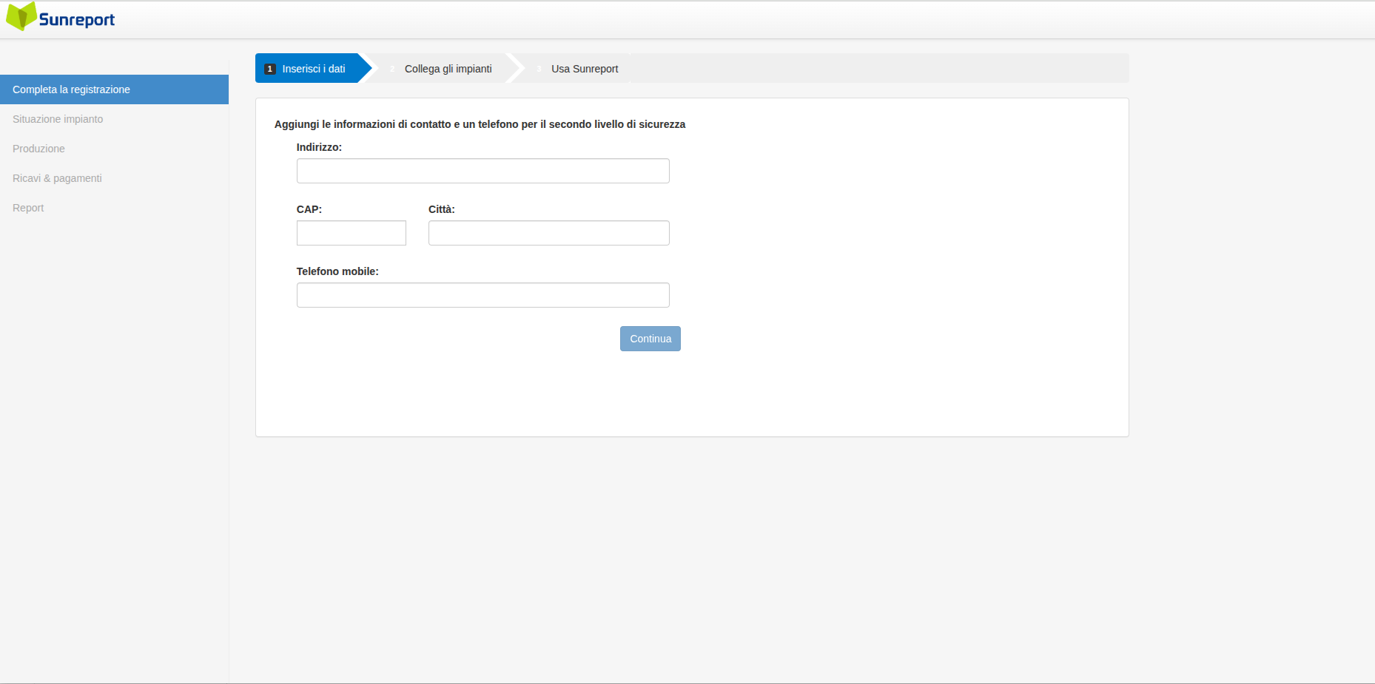The height and width of the screenshot is (684, 1375).
Task: Focus the Indirizzo address input field
Action: pos(483,171)
